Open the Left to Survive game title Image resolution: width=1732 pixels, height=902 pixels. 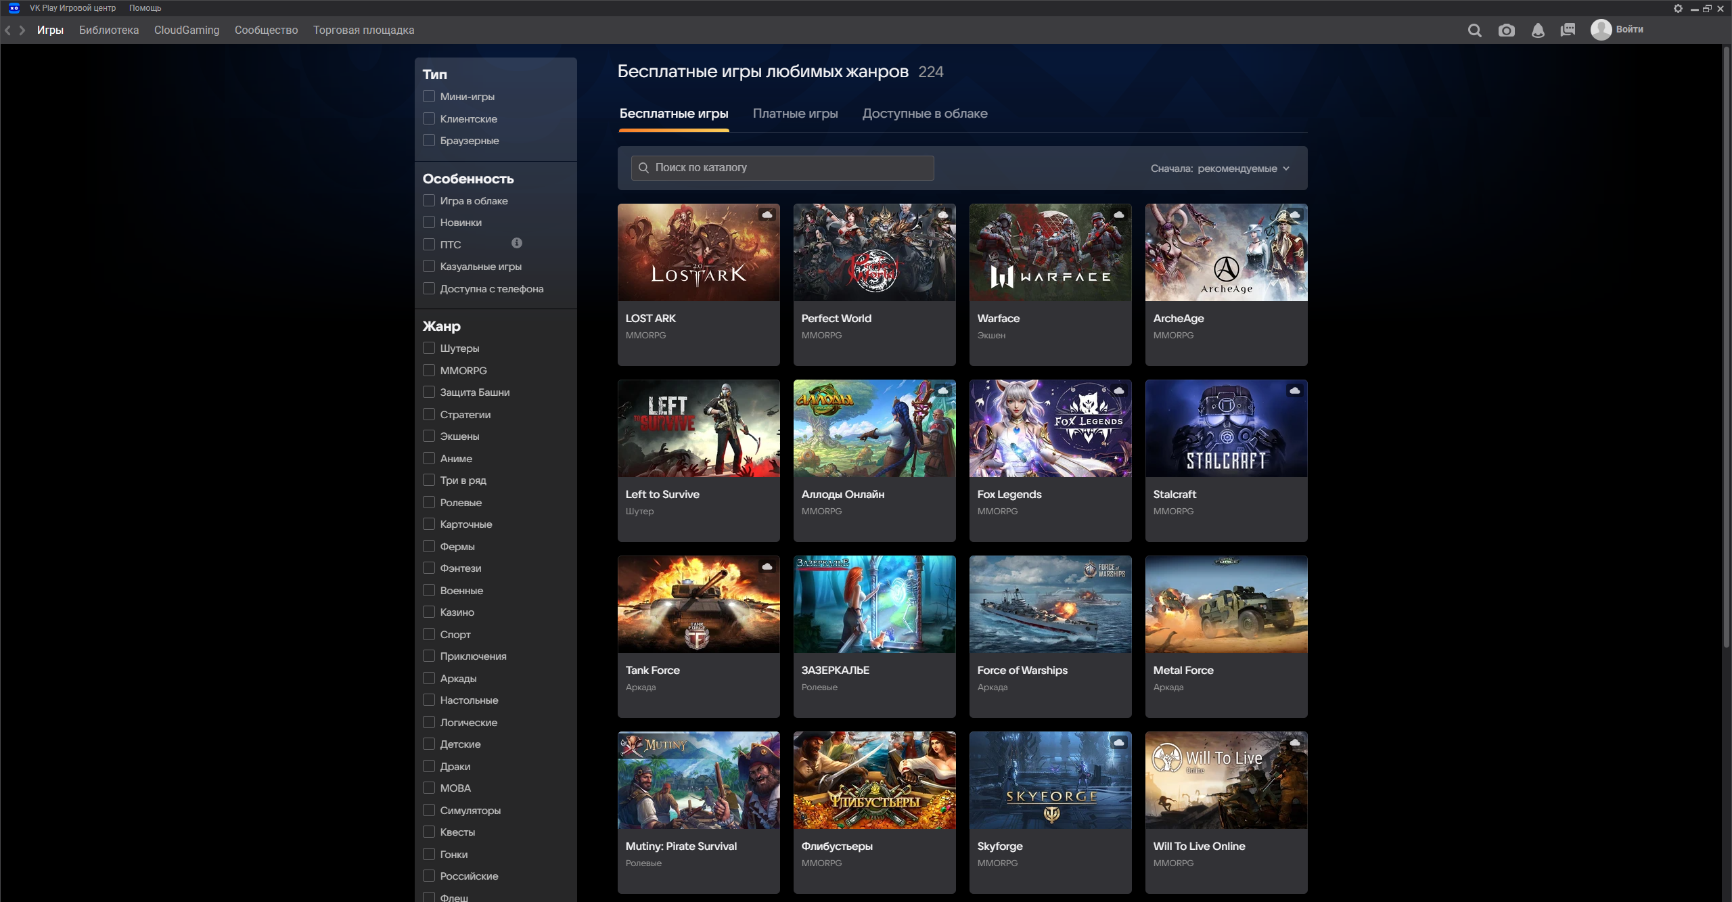(662, 494)
